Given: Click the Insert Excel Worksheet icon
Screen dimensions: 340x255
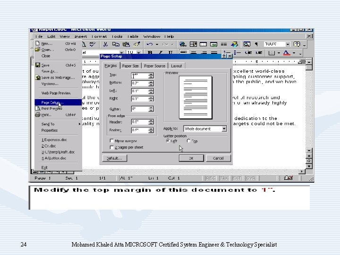Looking at the screenshot, I should pyautogui.click(x=213, y=44).
